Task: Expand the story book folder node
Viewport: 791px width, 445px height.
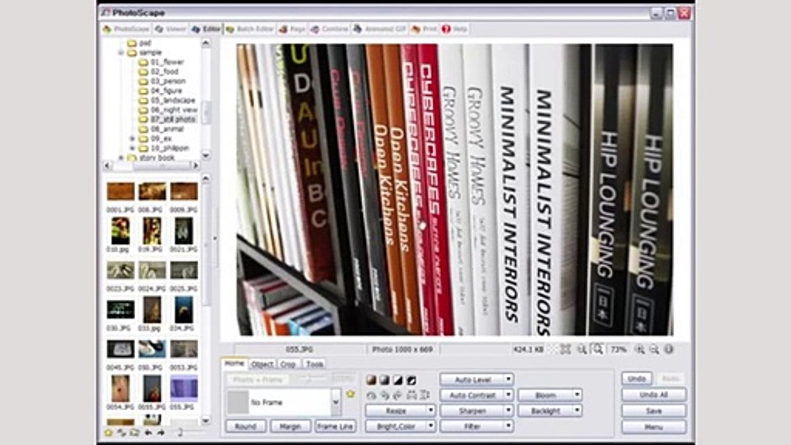Action: tap(122, 158)
